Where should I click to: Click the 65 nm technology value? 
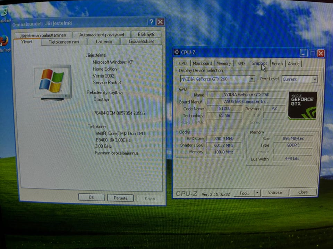coord(224,116)
